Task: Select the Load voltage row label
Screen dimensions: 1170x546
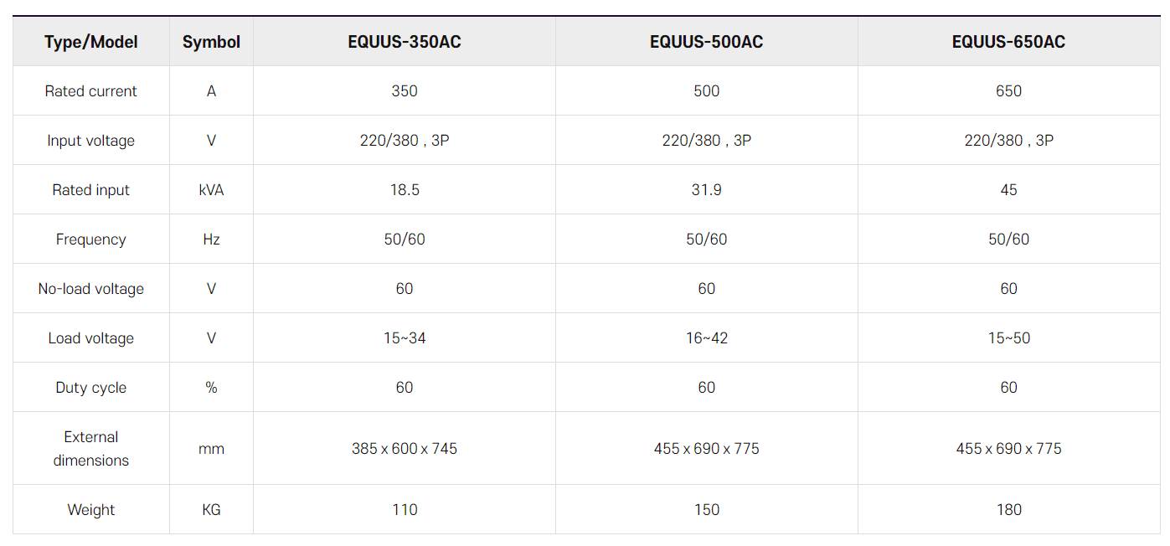Action: tap(91, 338)
